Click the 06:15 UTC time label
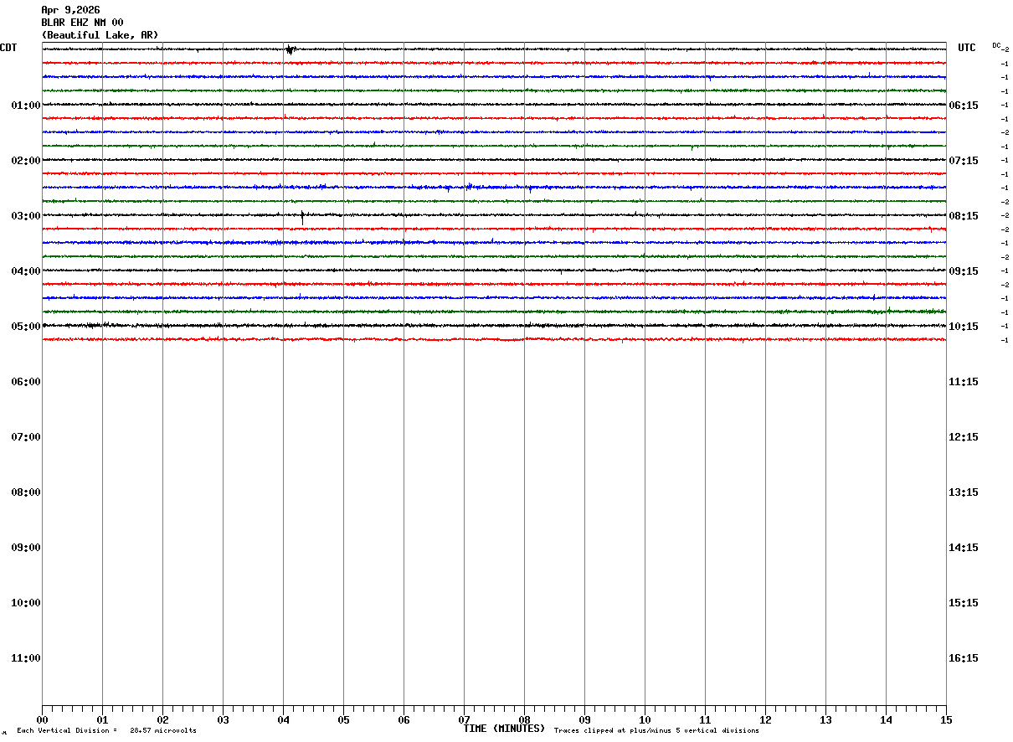The image size is (1013, 742). tap(963, 106)
